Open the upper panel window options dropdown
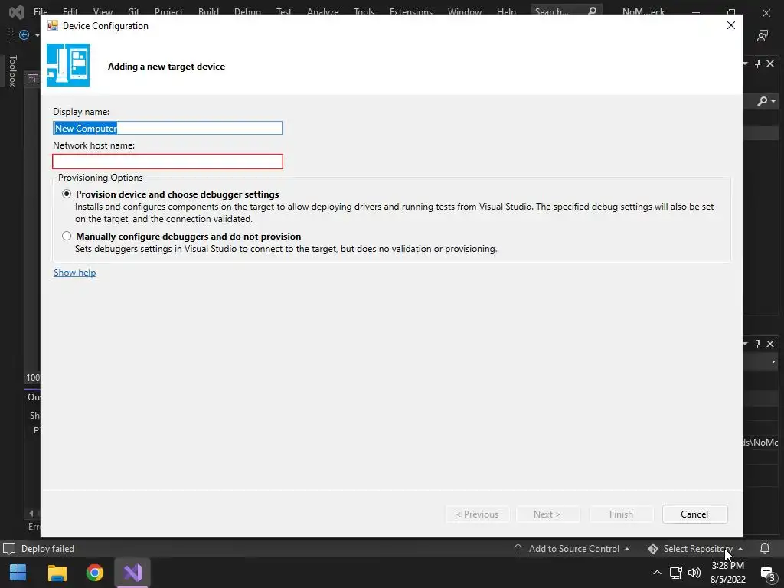Image resolution: width=784 pixels, height=588 pixels. [x=745, y=64]
